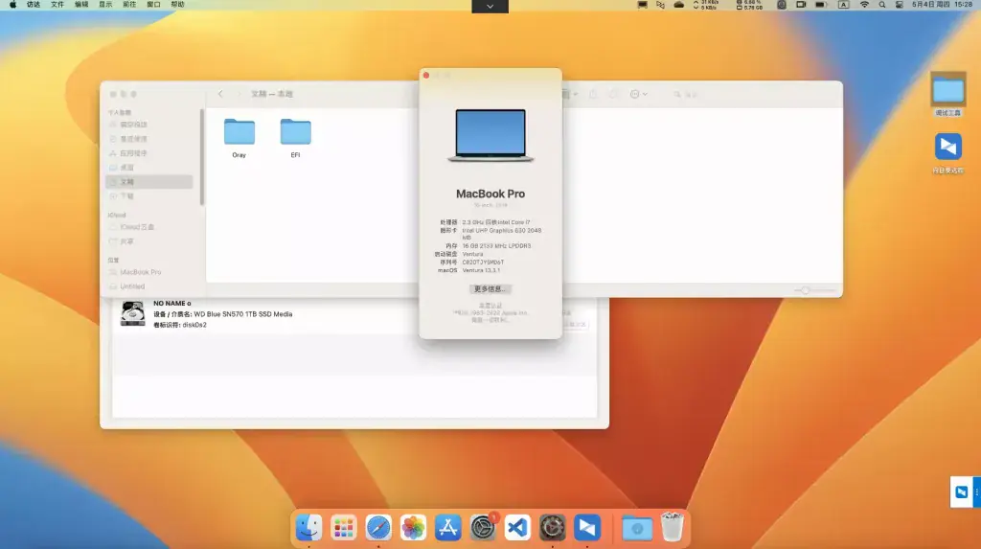Open the 访达 (Finder) menu
Screen dimensions: 981x549
(x=34, y=5)
